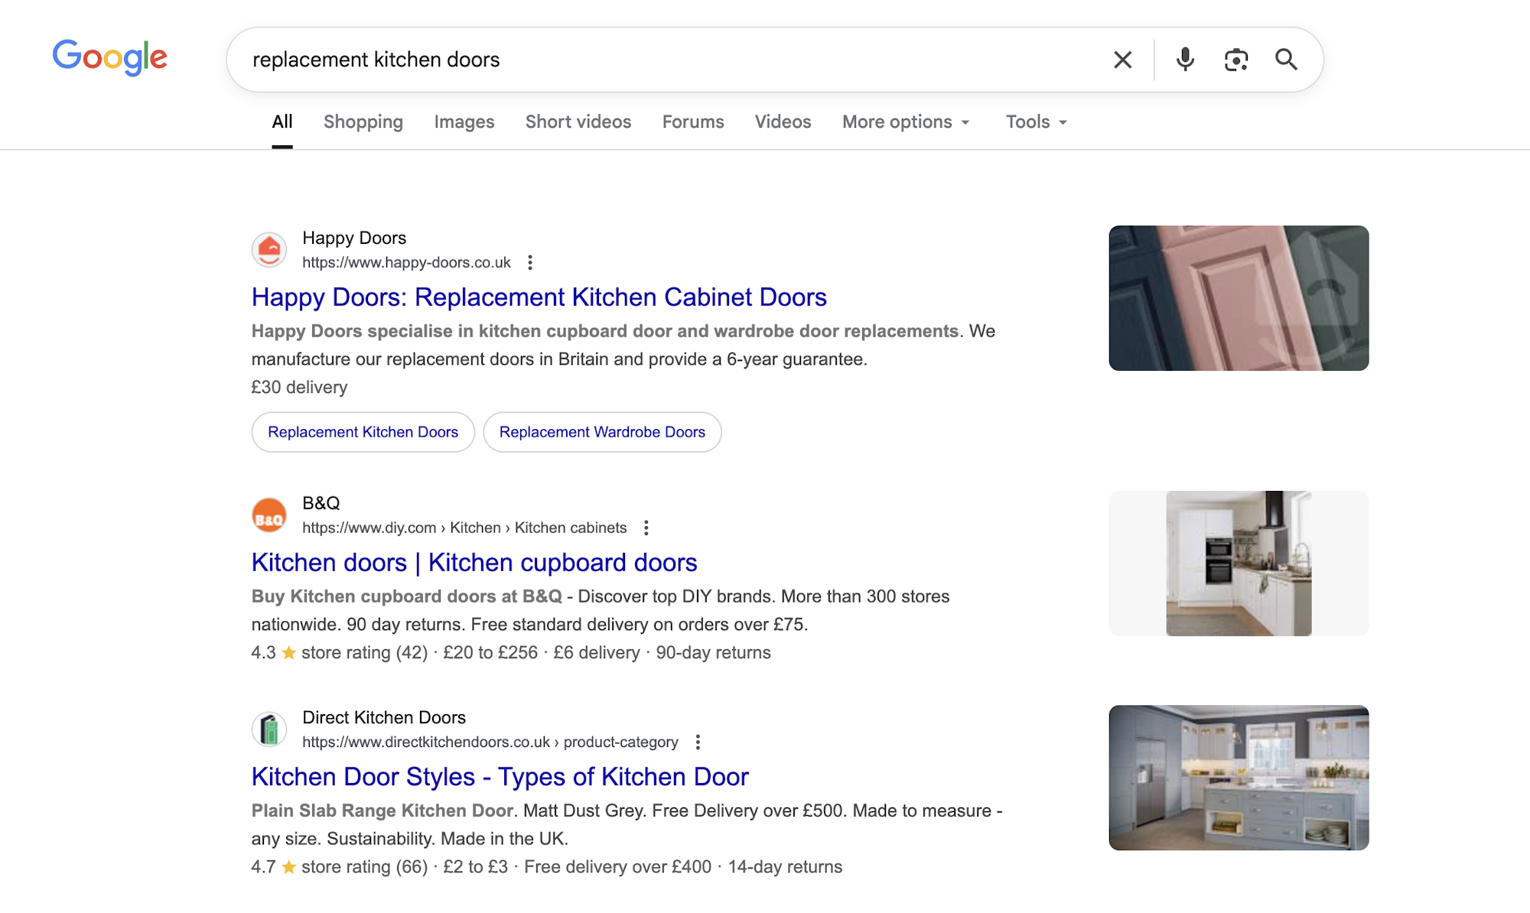Expand the Tools dropdown

(1037, 122)
